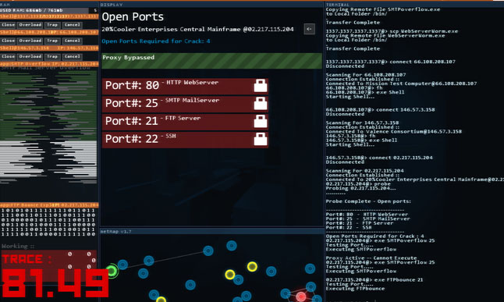
Task: Select the red highlighted node on netmap
Action: click(x=301, y=297)
